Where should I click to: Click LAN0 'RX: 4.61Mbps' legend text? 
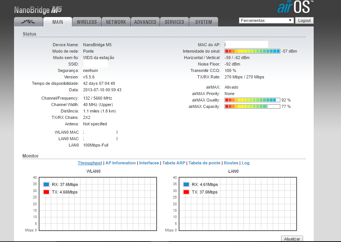coord(205,184)
